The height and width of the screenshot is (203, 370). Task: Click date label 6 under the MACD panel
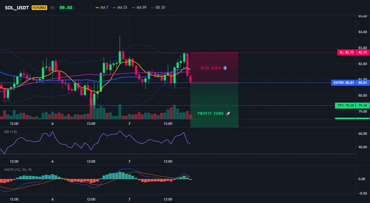(52, 199)
